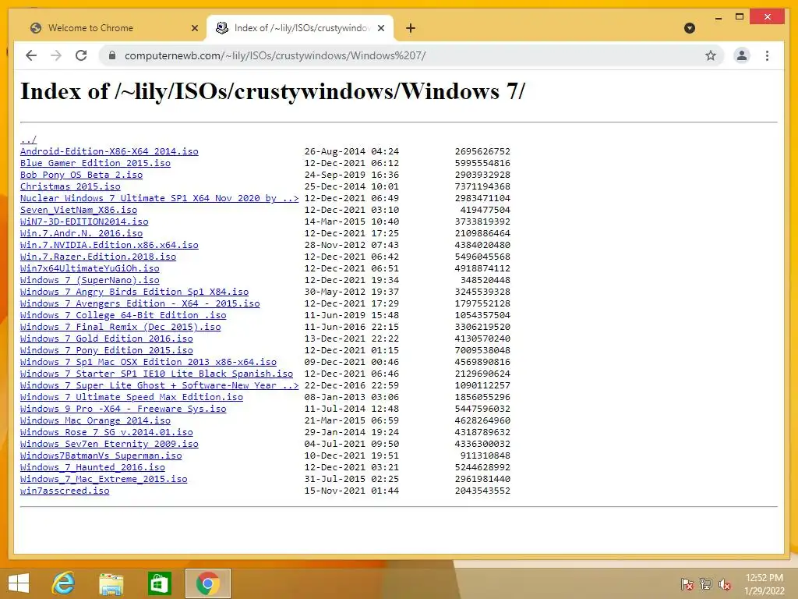Reload the current page
The image size is (798, 599).
coord(81,55)
